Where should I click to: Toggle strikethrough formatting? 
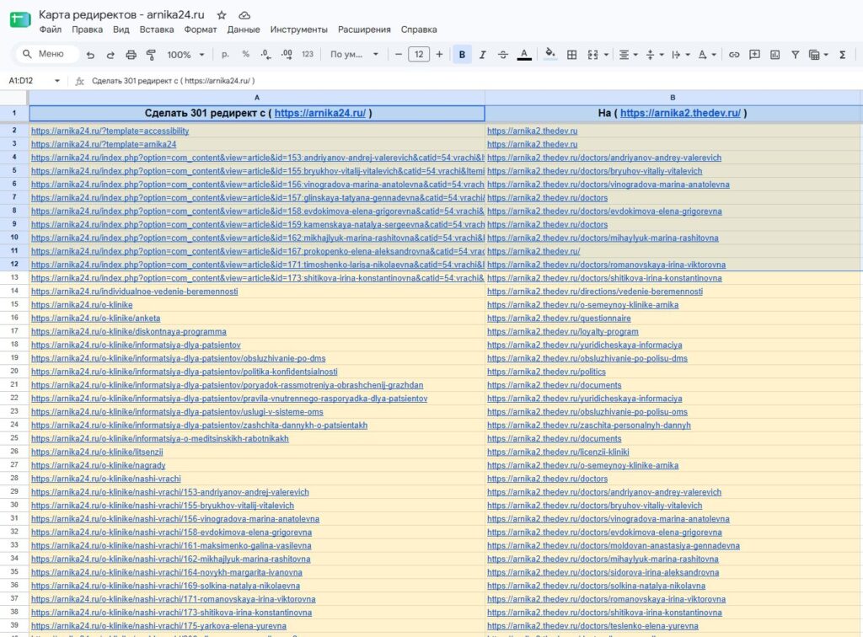[502, 55]
